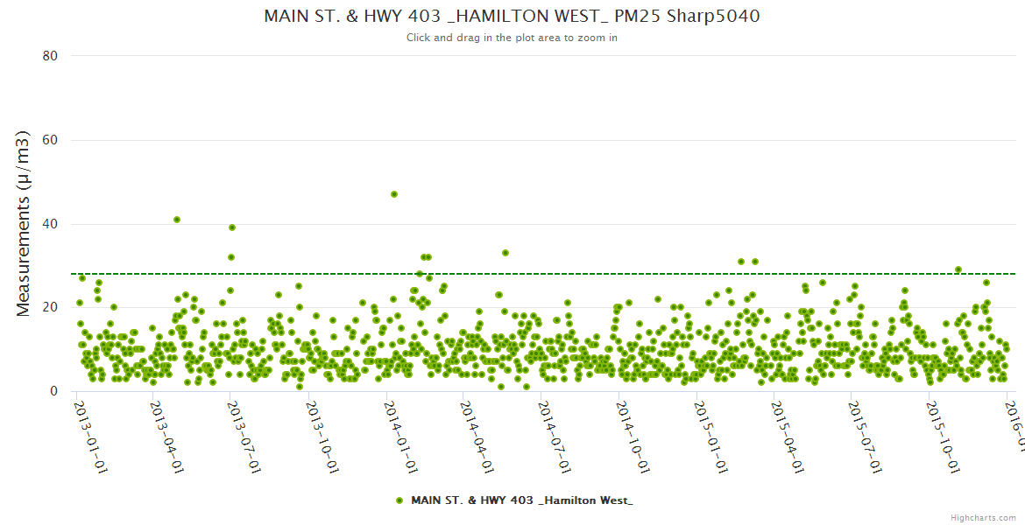Screen dimensions: 1025x525
Task: Click the 80 y-axis tick label
Action: coord(50,56)
